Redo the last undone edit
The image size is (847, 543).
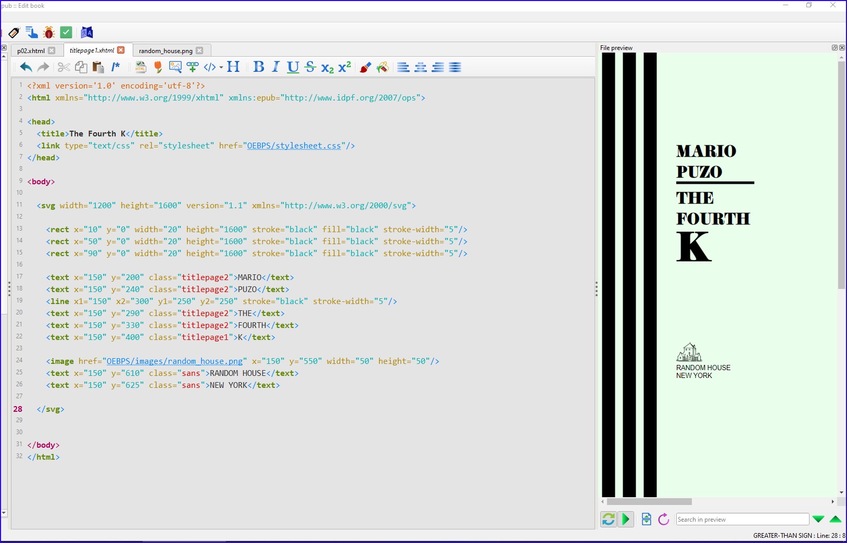[43, 67]
